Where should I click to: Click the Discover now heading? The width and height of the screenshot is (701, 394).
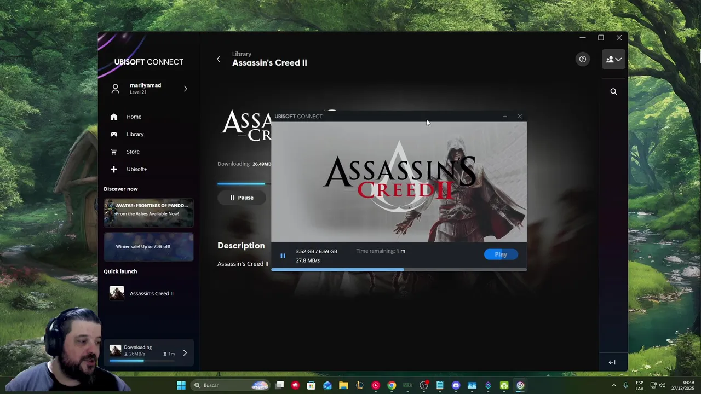(x=120, y=189)
